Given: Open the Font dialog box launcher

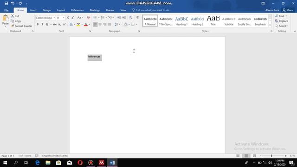Looking at the screenshot, I should [90, 31].
